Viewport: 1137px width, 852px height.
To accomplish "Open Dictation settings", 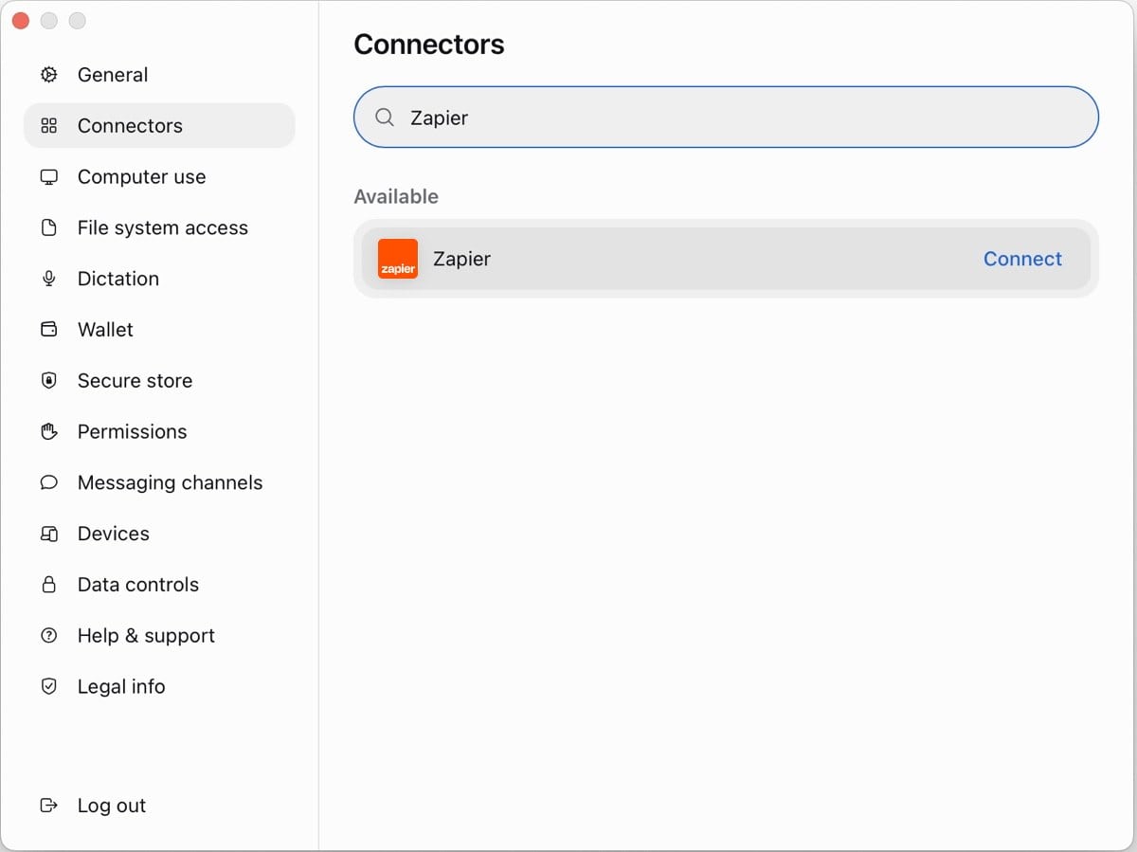I will point(159,279).
